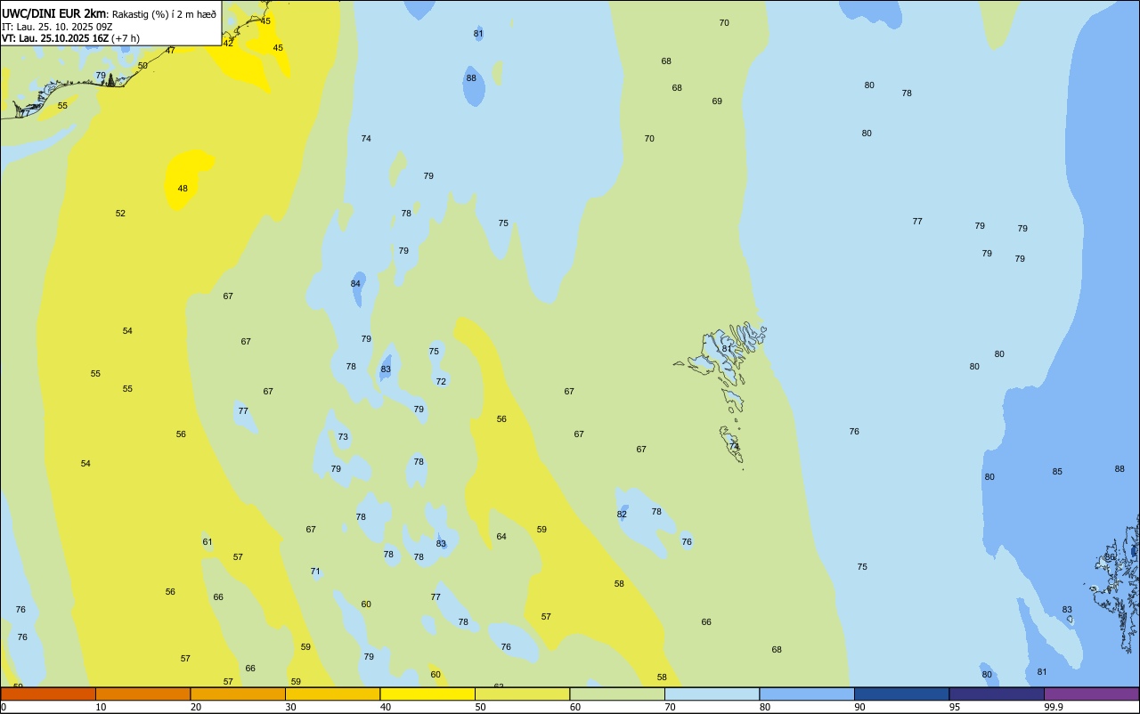The image size is (1140, 714).
Task: Select the '(+7 h)' forecast offset text
Action: 125,38
